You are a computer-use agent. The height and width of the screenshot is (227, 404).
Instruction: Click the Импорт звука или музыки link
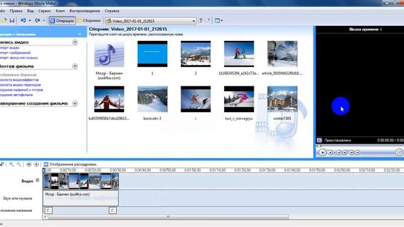(x=19, y=58)
